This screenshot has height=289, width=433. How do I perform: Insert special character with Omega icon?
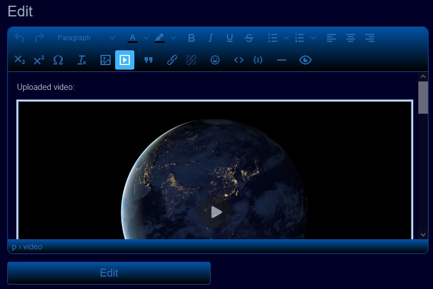click(x=58, y=60)
